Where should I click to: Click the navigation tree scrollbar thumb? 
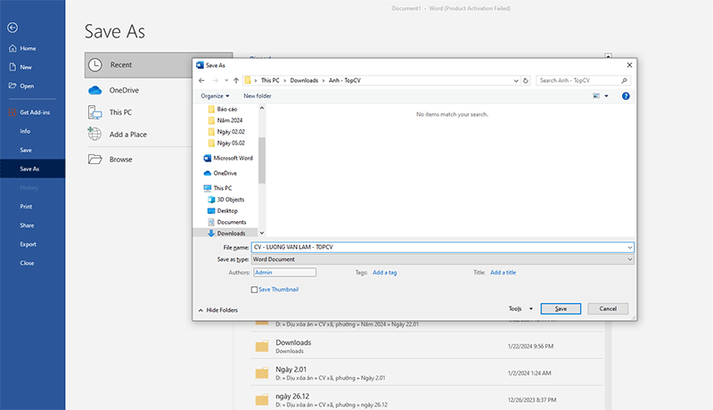click(261, 160)
